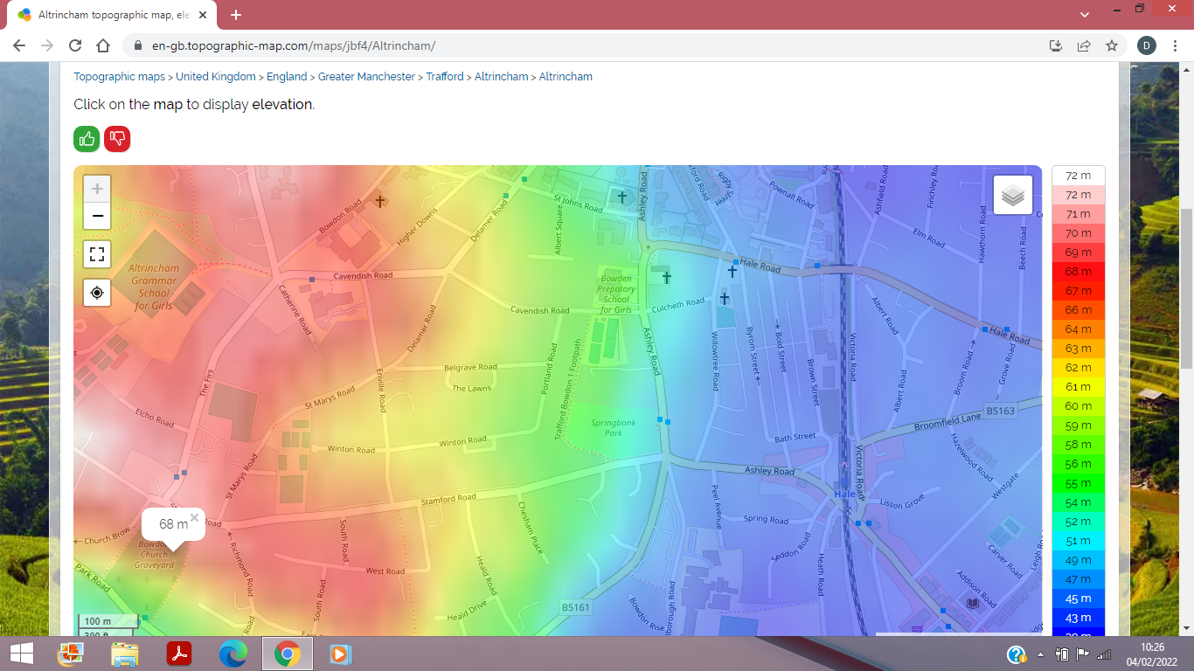Click the B5161 road shield label
1194x671 pixels.
(x=576, y=606)
